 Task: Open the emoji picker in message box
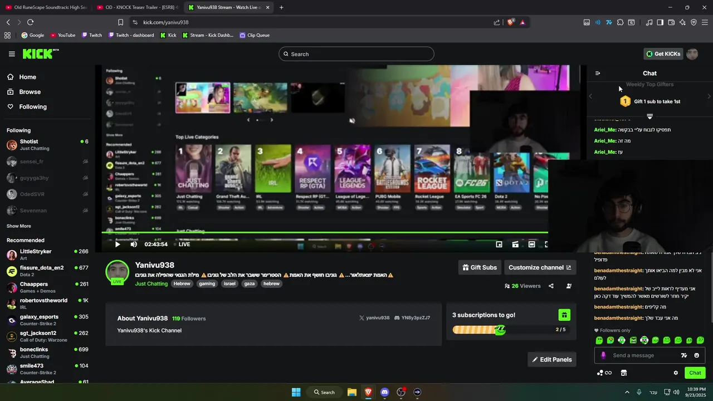coord(696,355)
